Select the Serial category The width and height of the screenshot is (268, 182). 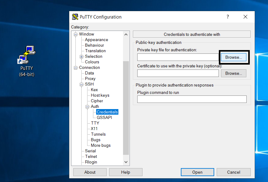click(x=90, y=151)
